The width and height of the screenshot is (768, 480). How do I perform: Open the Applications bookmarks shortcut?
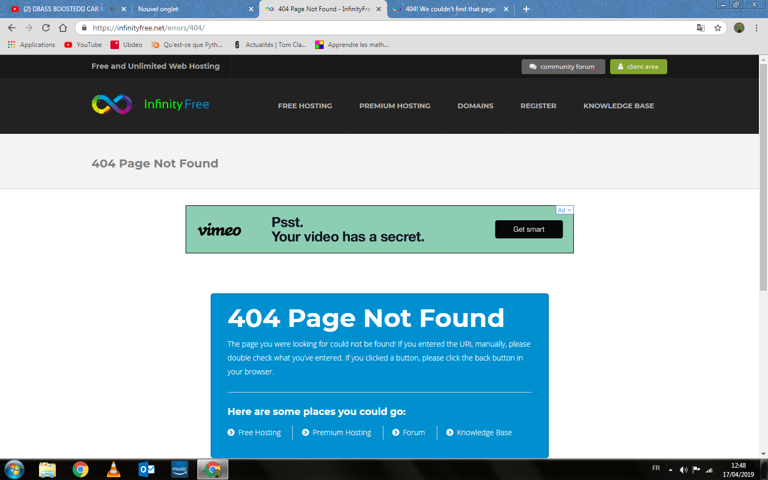coord(32,45)
